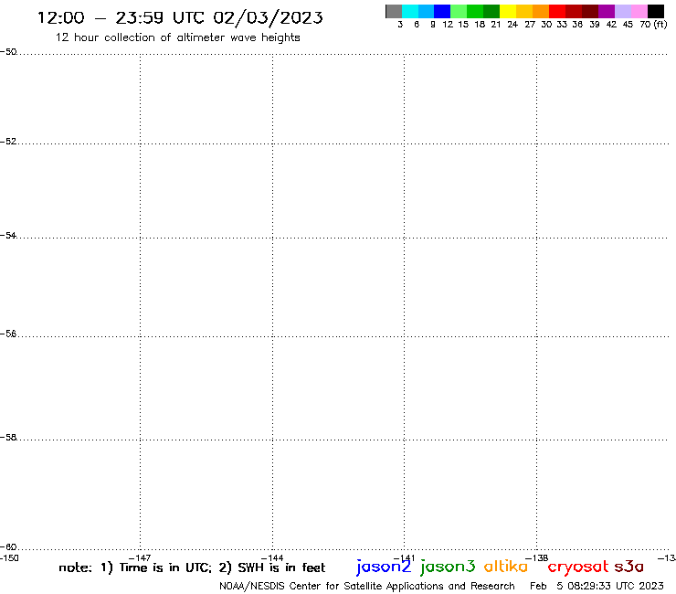Click the cyan 6 ft color swatch
Image resolution: width=676 pixels, height=594 pixels.
(x=410, y=11)
